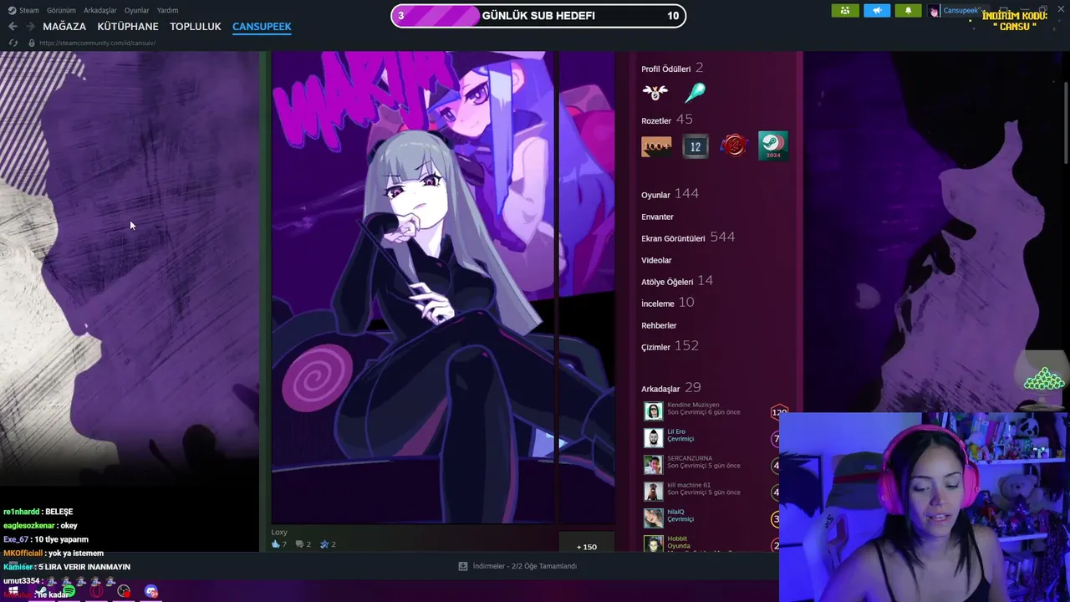Viewport: 1070px width, 602px height.
Task: Go back with the Steam back arrow
Action: (x=13, y=27)
